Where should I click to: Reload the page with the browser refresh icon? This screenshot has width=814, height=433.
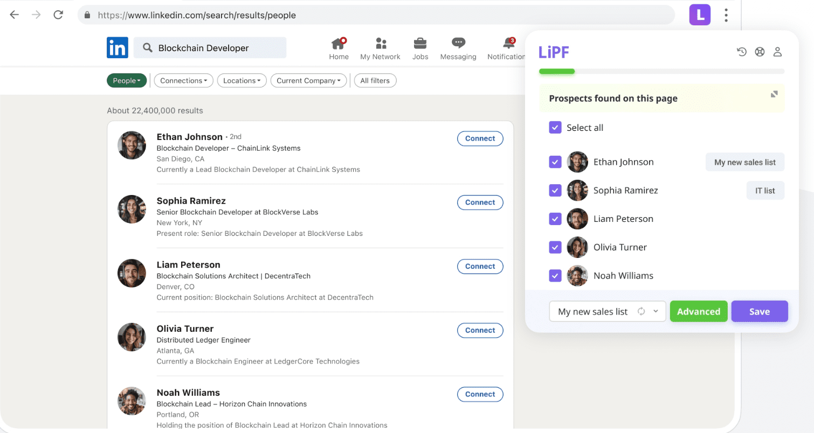click(x=58, y=15)
